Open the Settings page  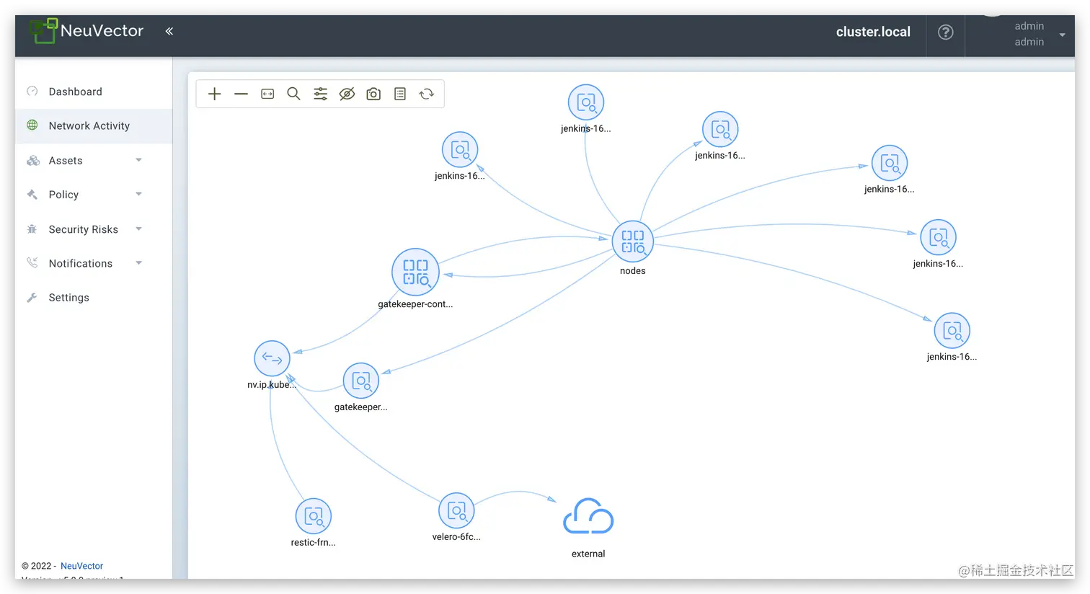pyautogui.click(x=68, y=298)
